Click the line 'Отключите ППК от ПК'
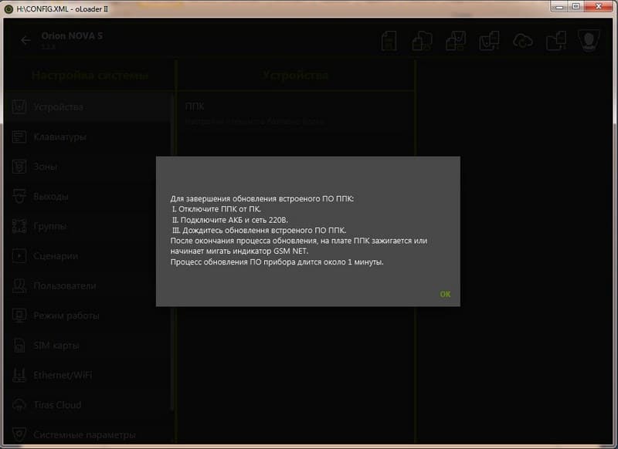The image size is (618, 449). pos(216,209)
